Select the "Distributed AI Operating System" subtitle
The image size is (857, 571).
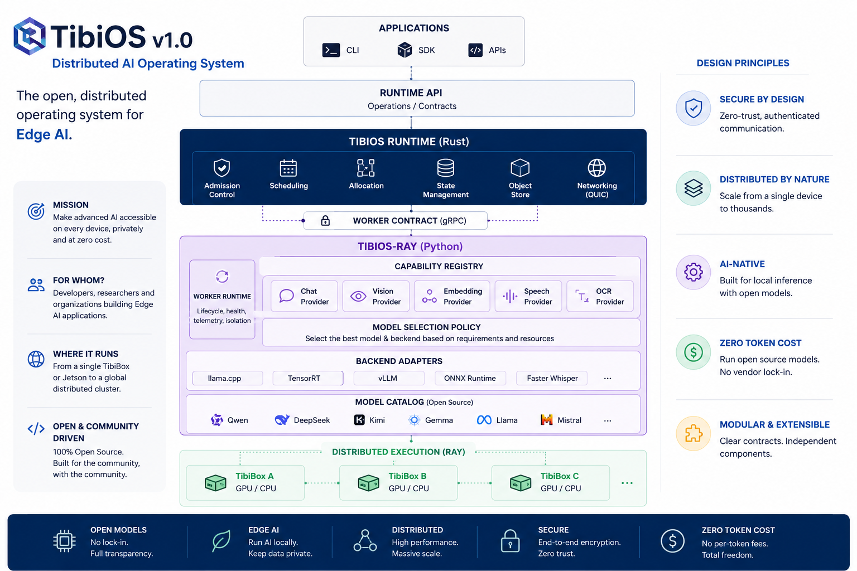tap(148, 64)
